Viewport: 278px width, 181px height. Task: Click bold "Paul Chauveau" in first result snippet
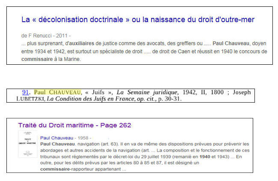[x=231, y=43]
